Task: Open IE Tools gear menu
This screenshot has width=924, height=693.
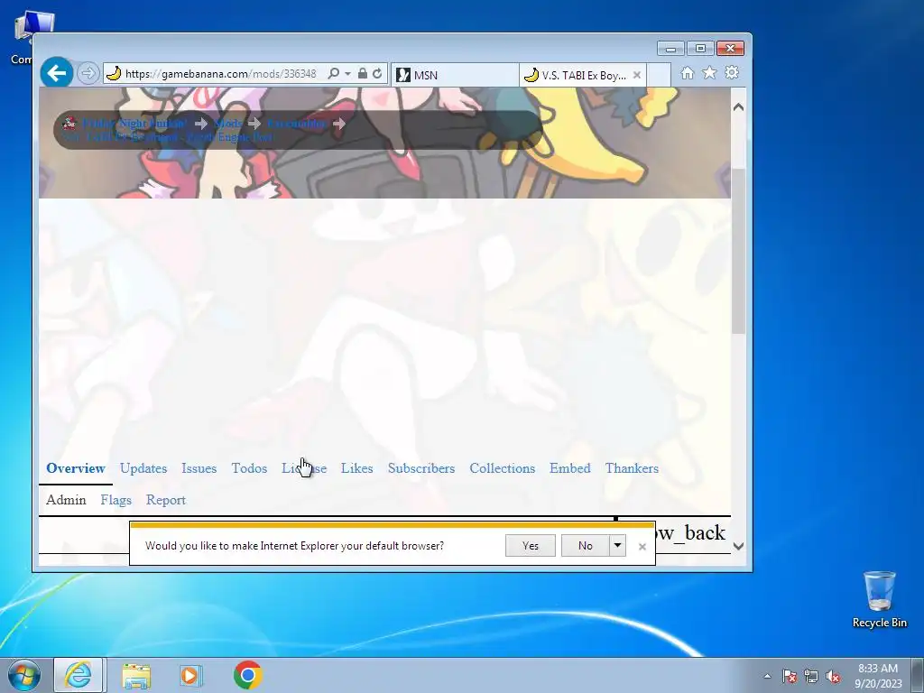Action: [x=732, y=72]
